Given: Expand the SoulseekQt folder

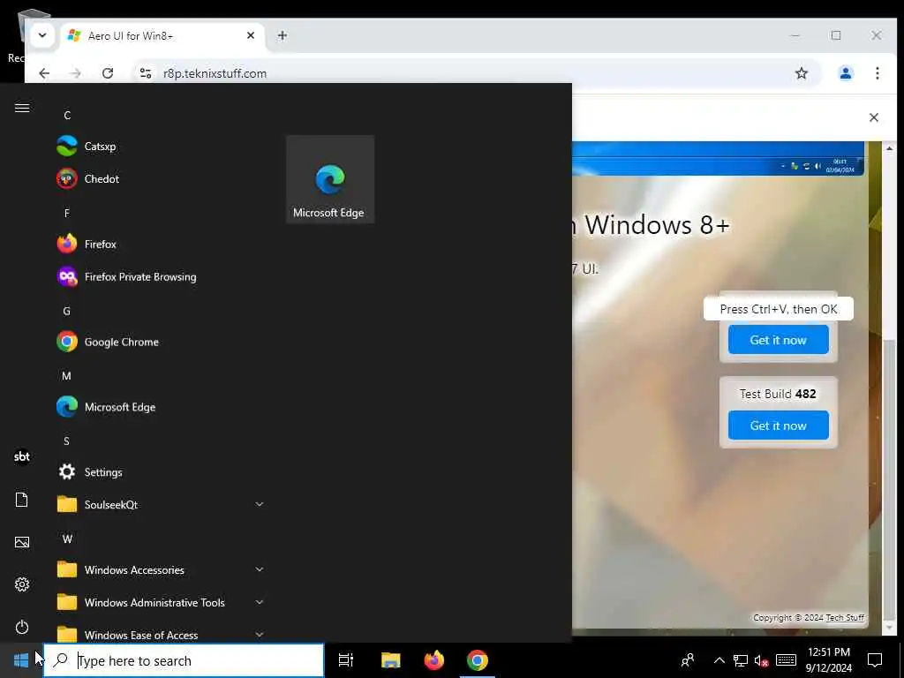Looking at the screenshot, I should tap(162, 504).
